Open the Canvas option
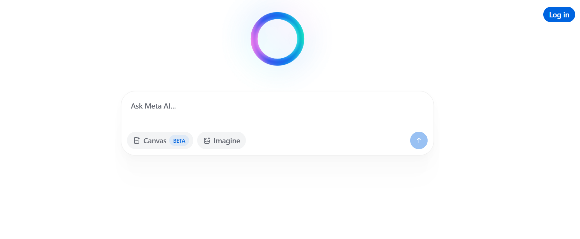Image resolution: width=580 pixels, height=239 pixels. (x=155, y=141)
